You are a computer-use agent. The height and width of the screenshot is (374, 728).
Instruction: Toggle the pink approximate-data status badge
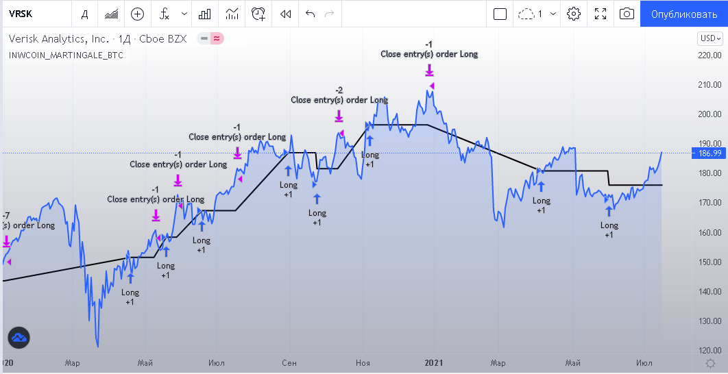click(217, 39)
